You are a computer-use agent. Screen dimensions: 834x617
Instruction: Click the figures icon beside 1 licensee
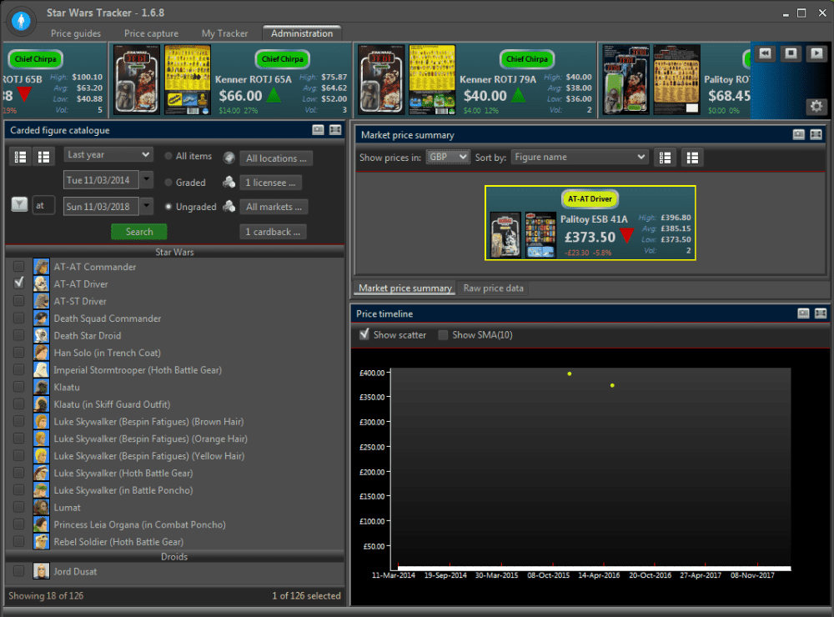point(229,182)
